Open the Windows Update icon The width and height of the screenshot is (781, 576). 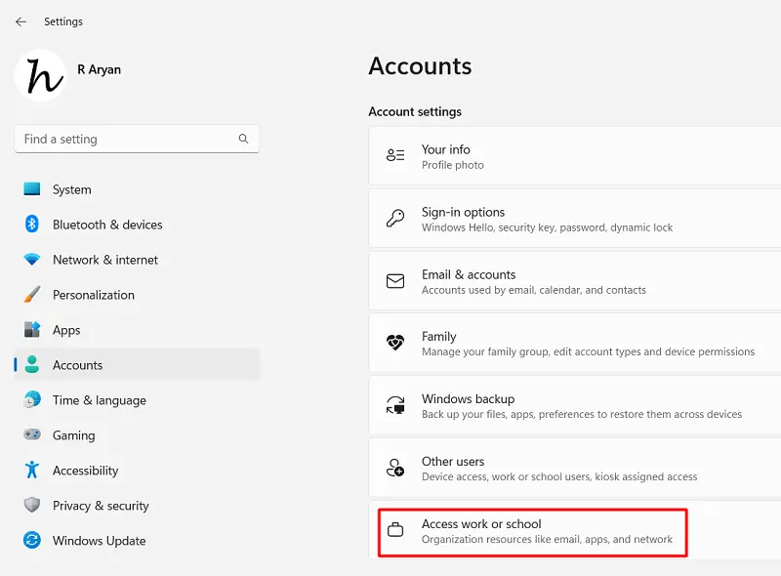pos(32,540)
